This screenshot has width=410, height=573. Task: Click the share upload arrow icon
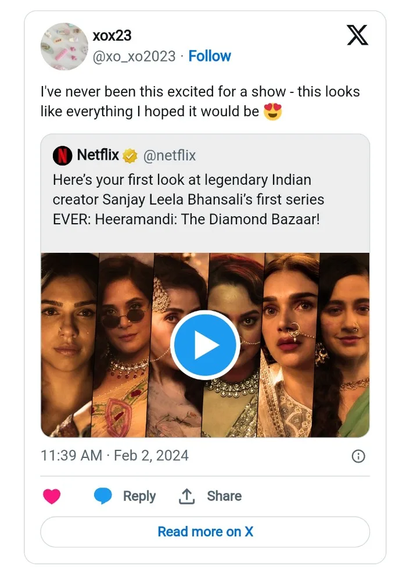[186, 496]
